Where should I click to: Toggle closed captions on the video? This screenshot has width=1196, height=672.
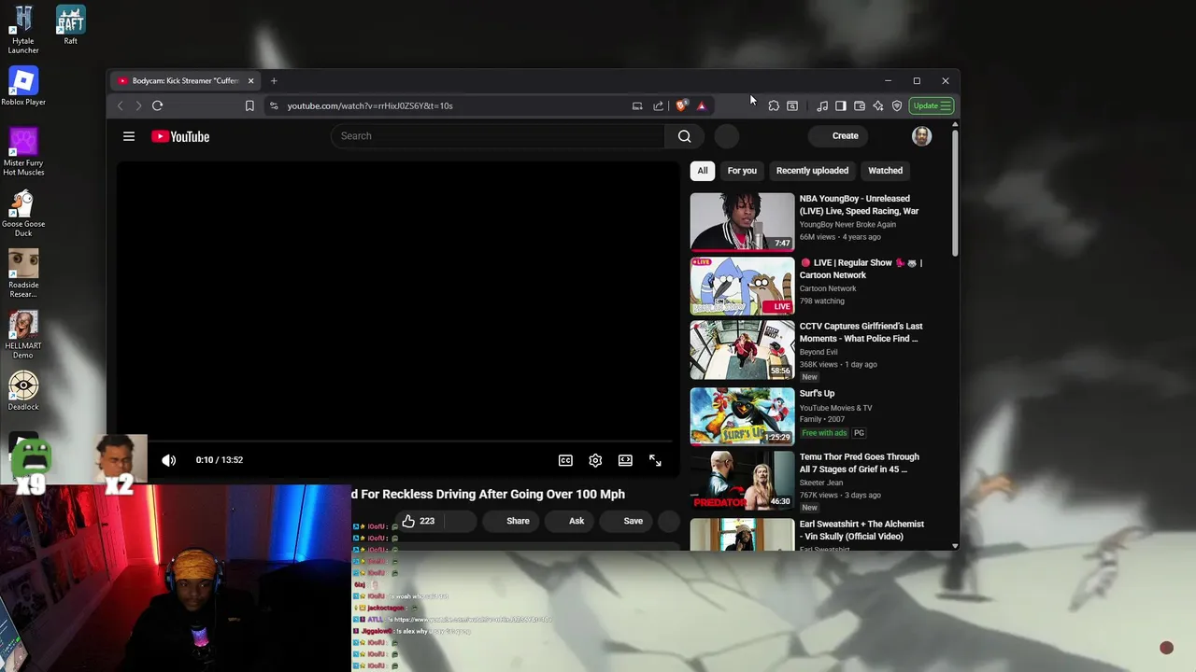(565, 460)
